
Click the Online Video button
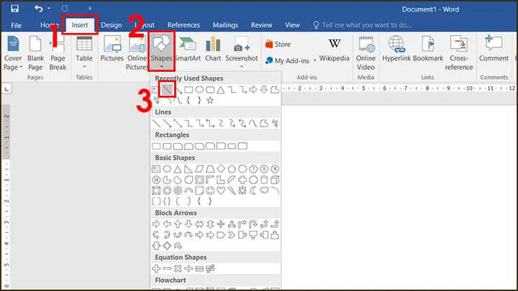click(365, 52)
